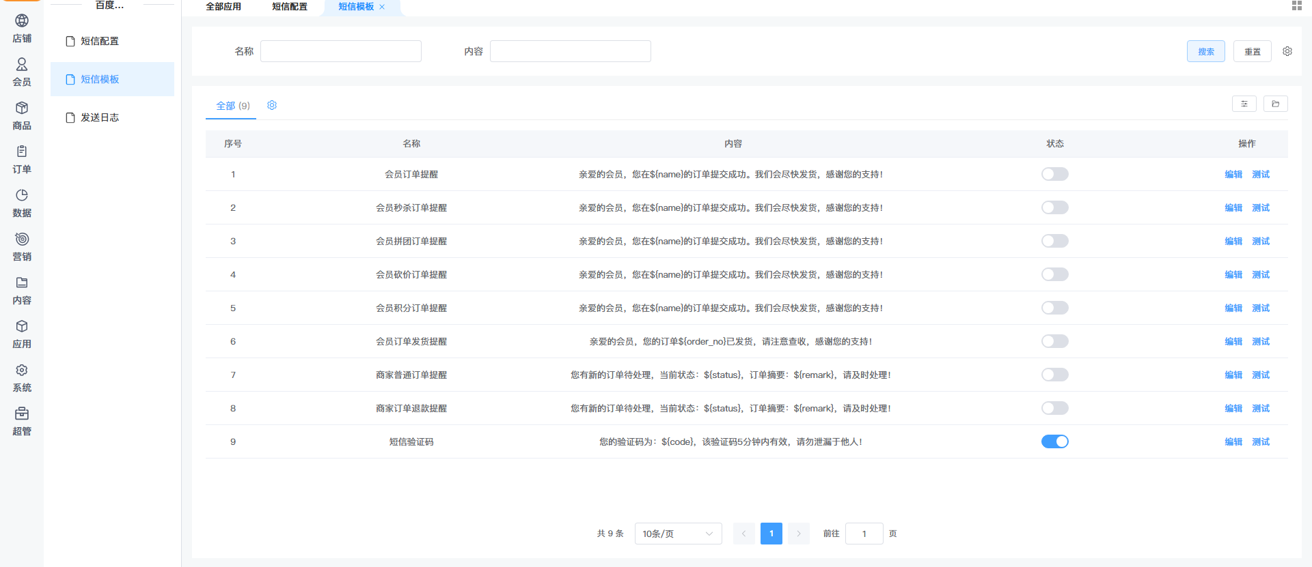Image resolution: width=1312 pixels, height=567 pixels.
Task: Open 短信模板 in the side menu
Action: pyautogui.click(x=112, y=79)
